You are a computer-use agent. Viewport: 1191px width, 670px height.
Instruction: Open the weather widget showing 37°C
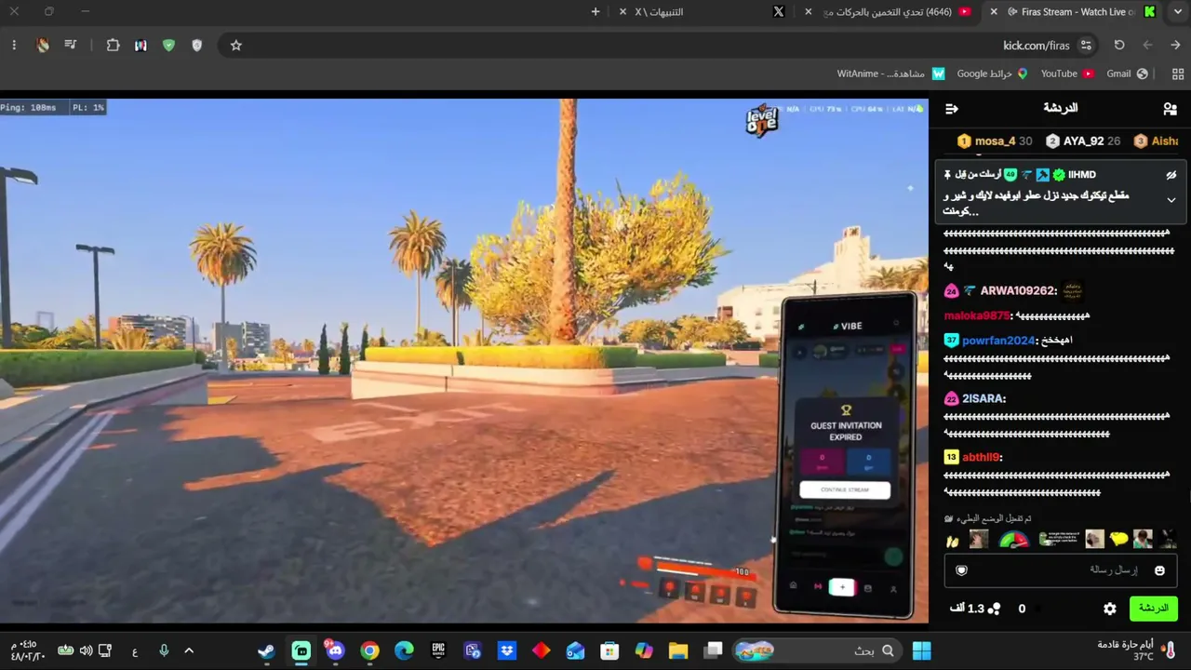click(x=1137, y=650)
